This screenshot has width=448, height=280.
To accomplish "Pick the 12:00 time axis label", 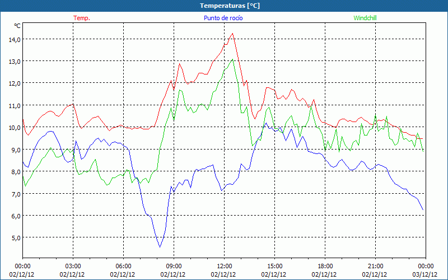I will coord(225,266).
